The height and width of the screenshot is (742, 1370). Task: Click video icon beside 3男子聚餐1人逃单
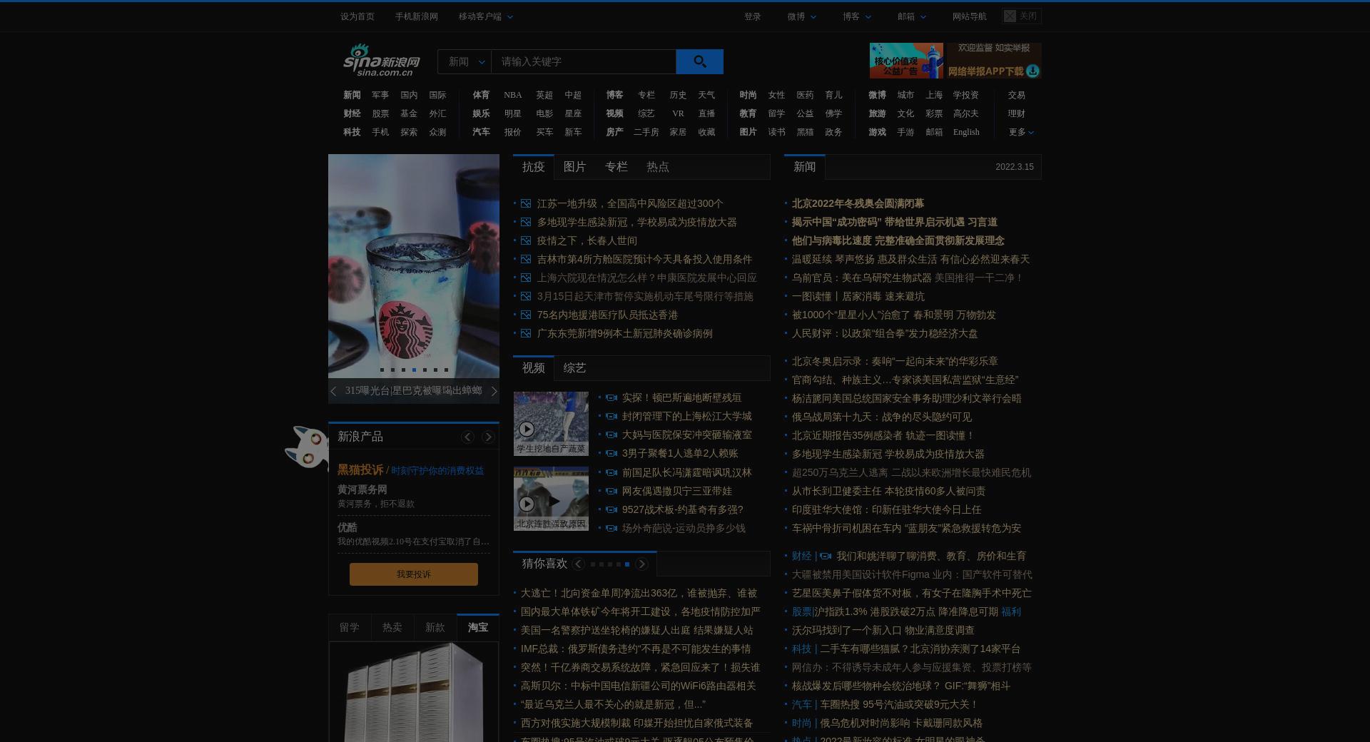(612, 453)
